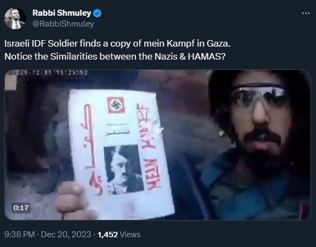Visit the @RabbiShmuley handle link
Viewport: 316px width, 247px height.
click(63, 24)
